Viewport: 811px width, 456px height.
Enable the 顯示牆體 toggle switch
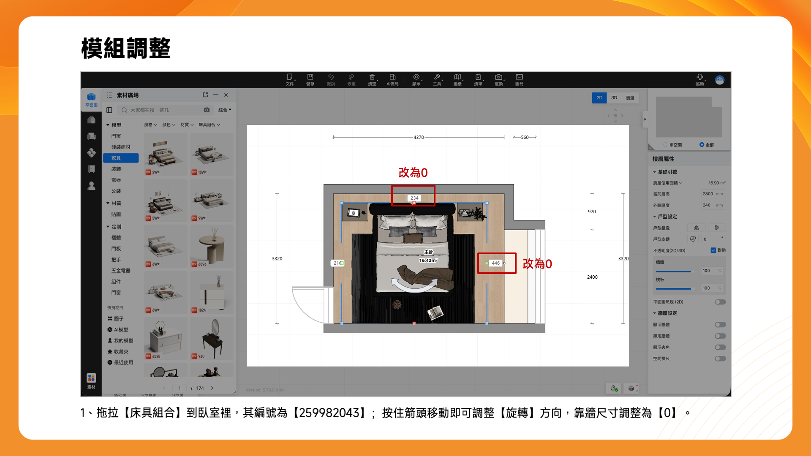point(720,325)
